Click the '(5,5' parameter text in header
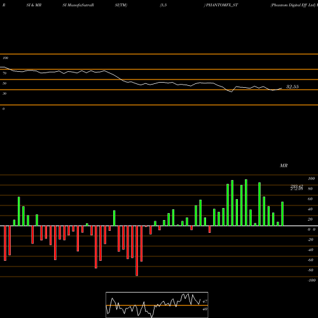The width and height of the screenshot is (318, 318). [163, 5]
